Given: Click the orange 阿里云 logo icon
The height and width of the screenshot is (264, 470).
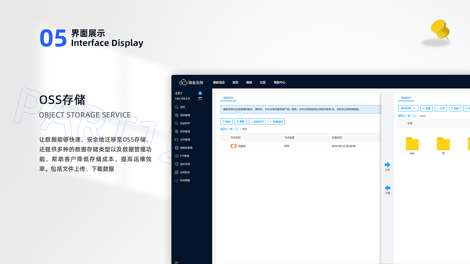Looking at the screenshot, I should pos(234,146).
